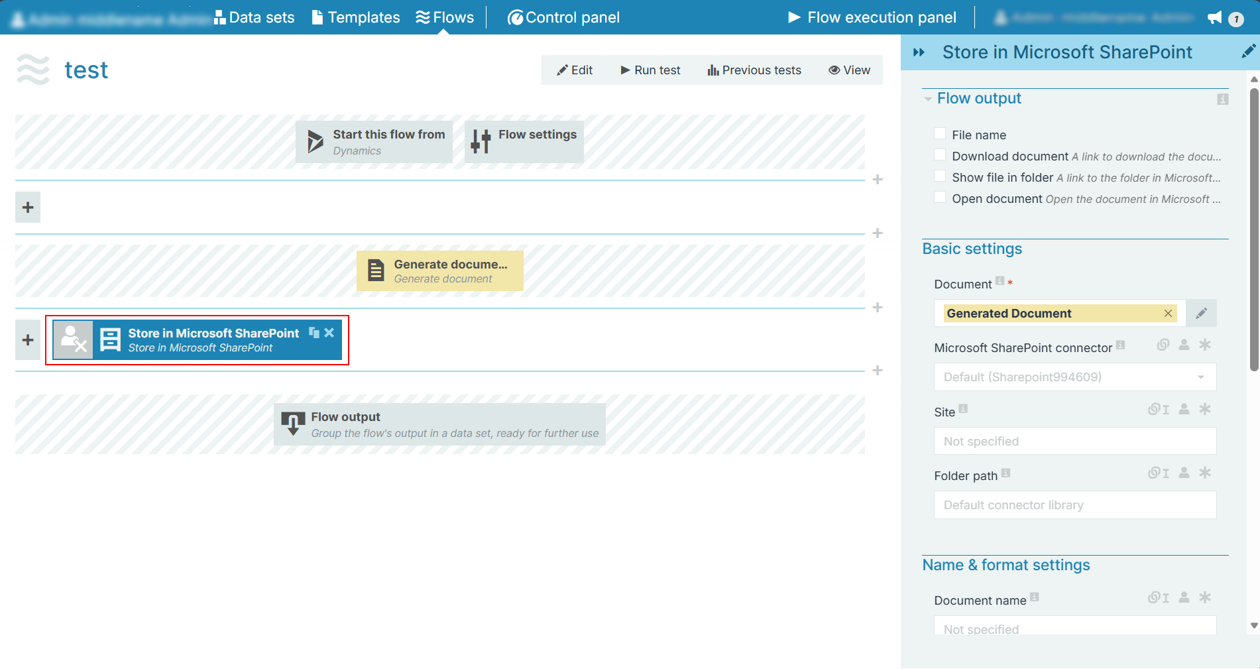
Task: Click the asterisk icon in the Document name row
Action: tap(1205, 597)
